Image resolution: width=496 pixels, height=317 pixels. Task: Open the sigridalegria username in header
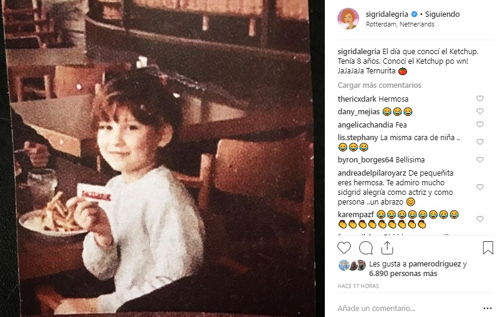click(387, 14)
